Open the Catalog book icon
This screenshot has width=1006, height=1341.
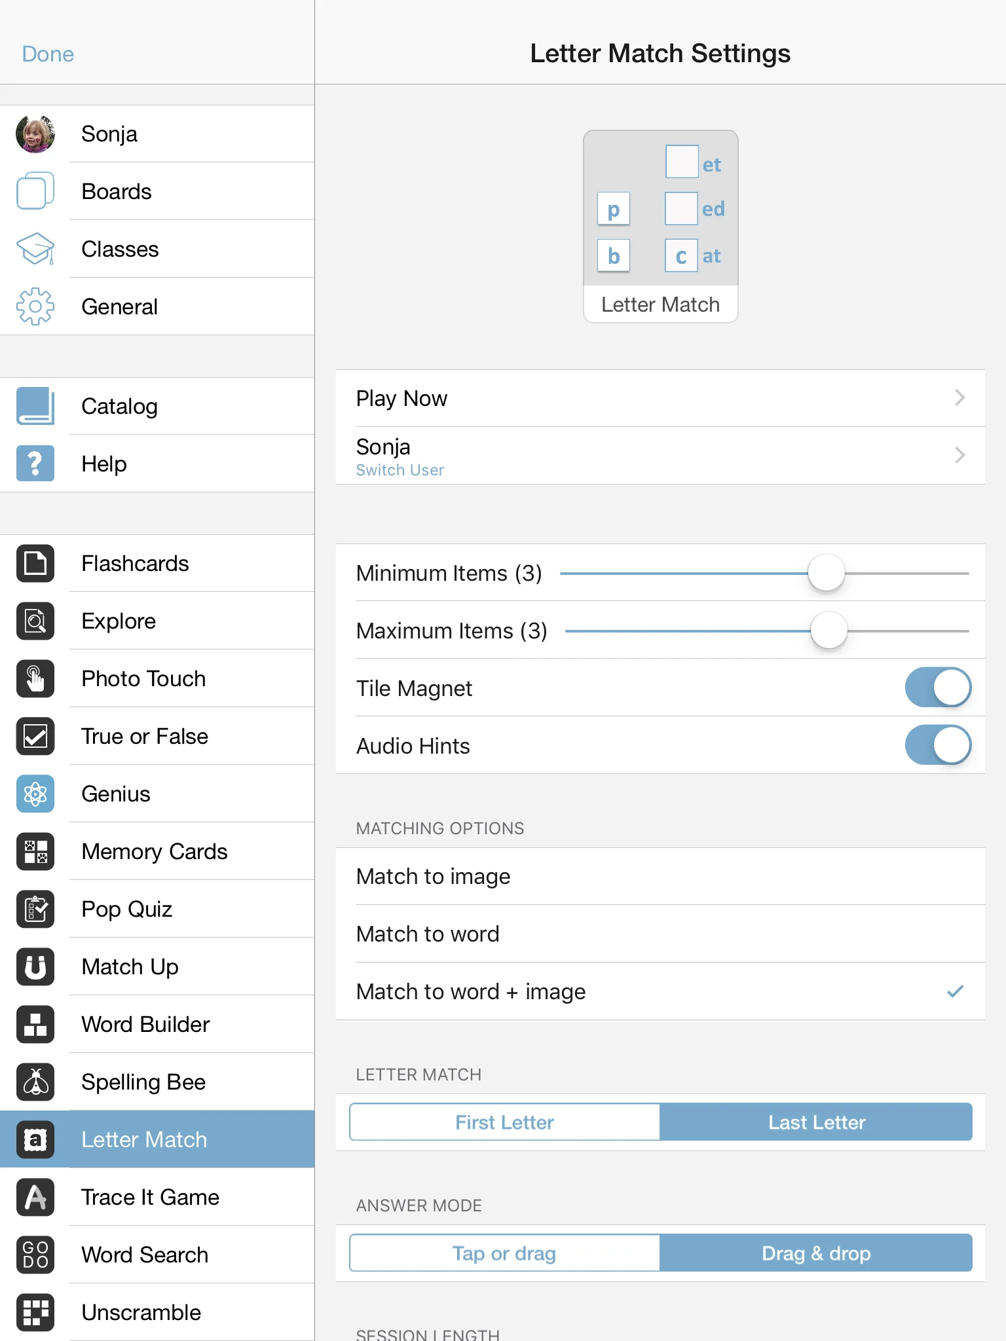click(35, 406)
